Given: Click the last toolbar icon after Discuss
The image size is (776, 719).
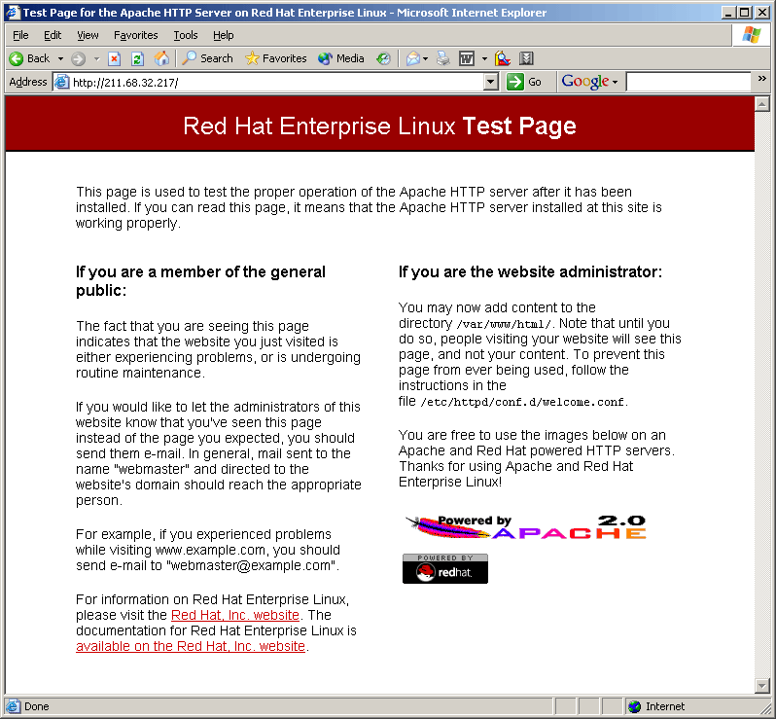Looking at the screenshot, I should coord(526,59).
